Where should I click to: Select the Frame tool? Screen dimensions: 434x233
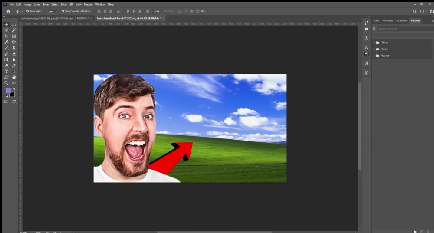tap(14, 36)
